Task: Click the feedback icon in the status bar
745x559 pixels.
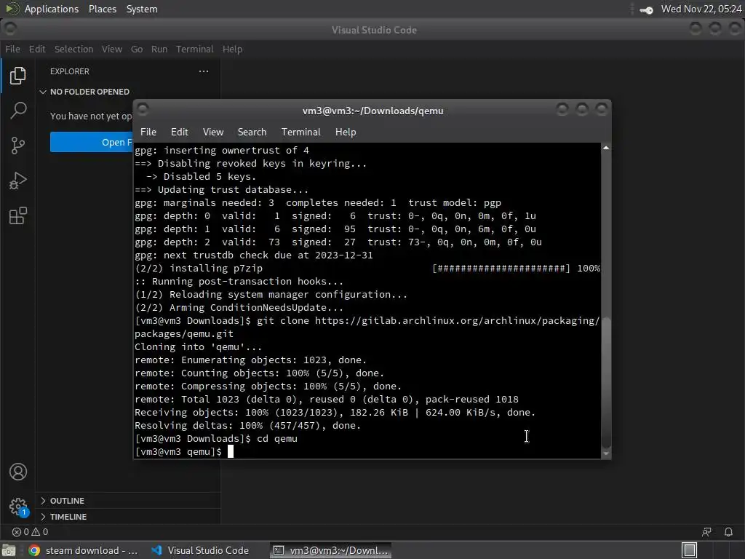Action: 706,532
